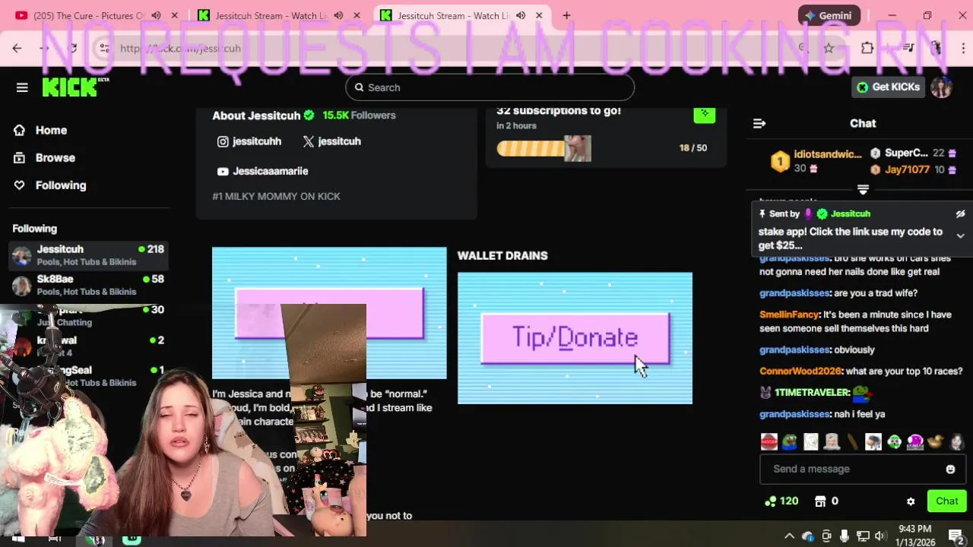Select the Pepe frog emote
The height and width of the screenshot is (547, 973).
click(791, 441)
